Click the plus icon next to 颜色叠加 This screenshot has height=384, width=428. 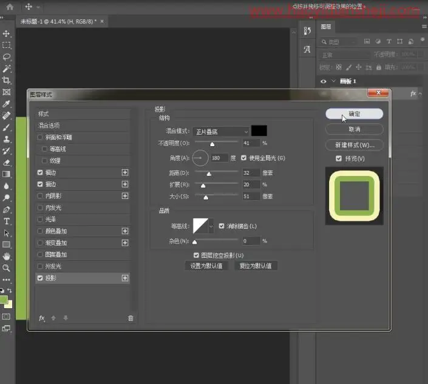pos(125,231)
